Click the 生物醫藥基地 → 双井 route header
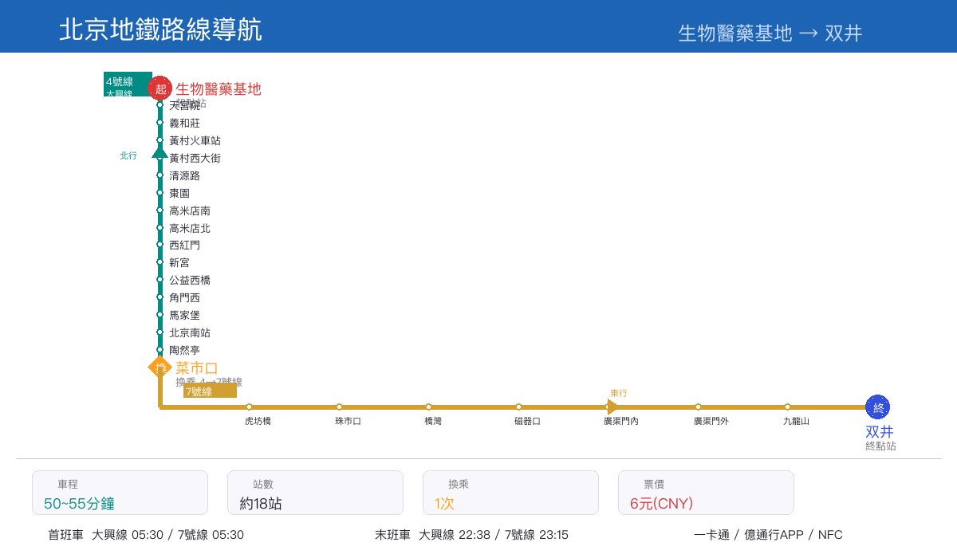 (x=770, y=33)
